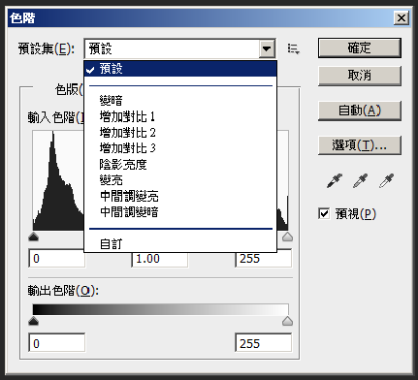Choose the 中間調變亮 preset

tap(180, 196)
